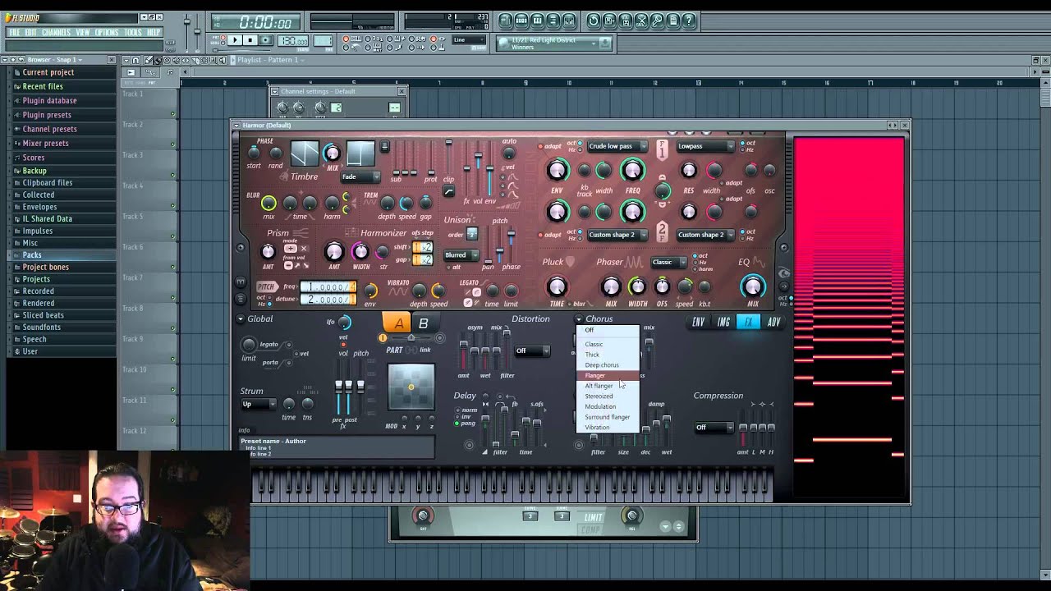Open the Playlist window icon
Viewport: 1051px width, 591px height.
(506, 21)
